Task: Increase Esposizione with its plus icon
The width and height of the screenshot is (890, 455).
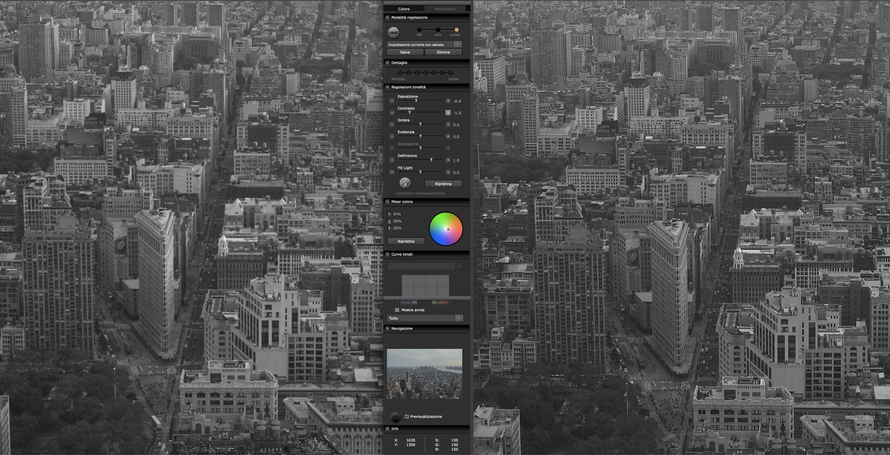Action: (448, 101)
